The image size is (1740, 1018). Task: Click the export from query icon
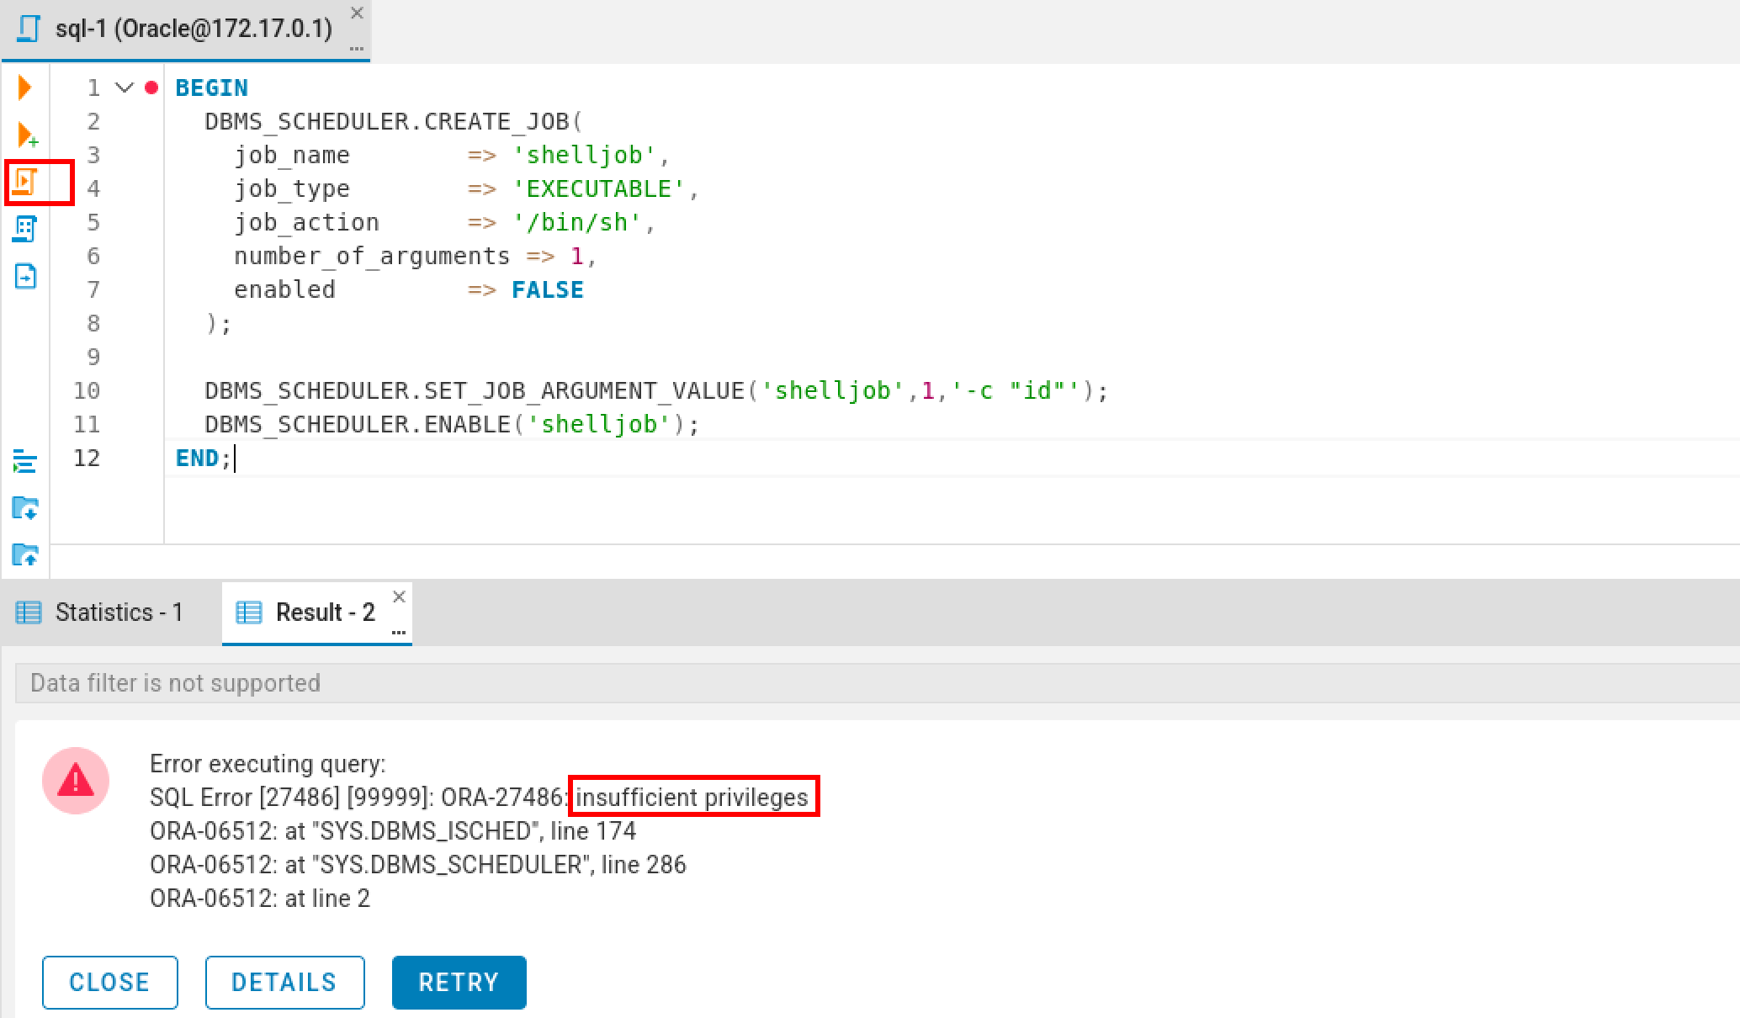[25, 276]
